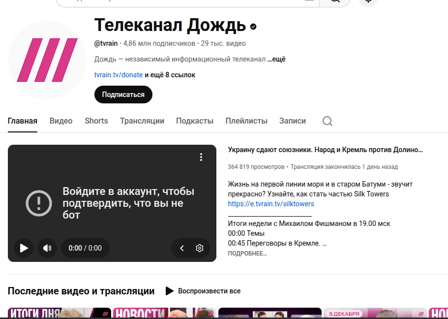Click the '364 819 просмотров' view count

tap(256, 167)
